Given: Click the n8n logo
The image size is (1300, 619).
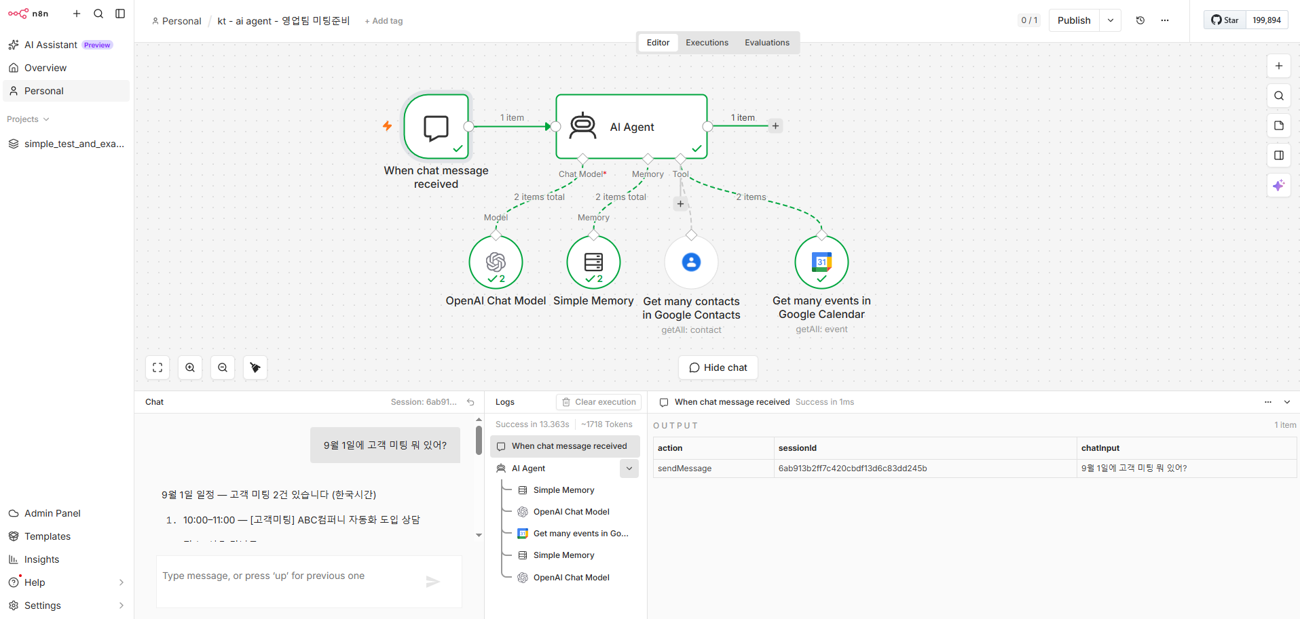Looking at the screenshot, I should tap(28, 14).
